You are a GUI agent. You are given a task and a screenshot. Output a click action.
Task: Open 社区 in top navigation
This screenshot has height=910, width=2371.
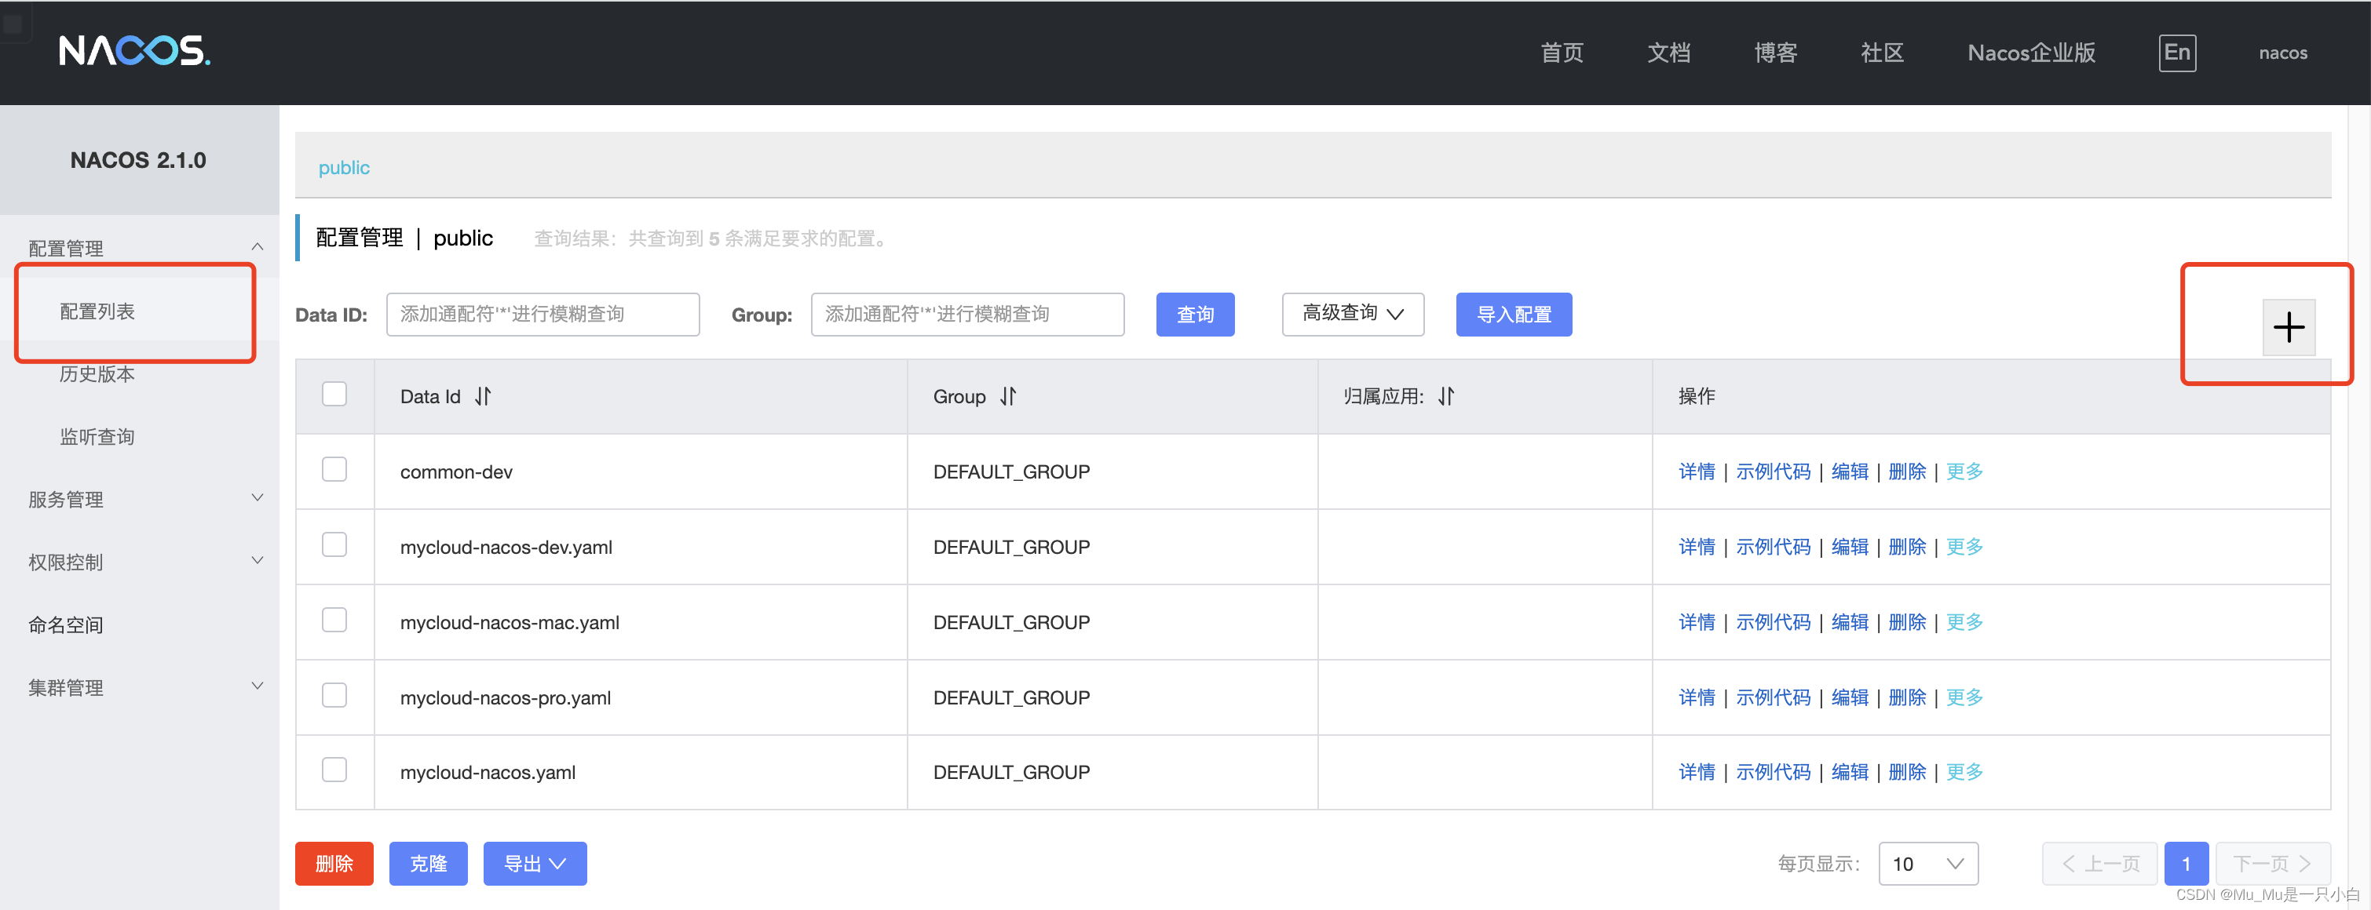click(1882, 53)
